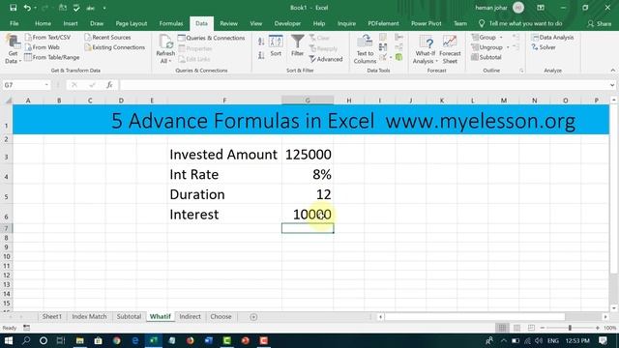Viewport: 619px width, 348px height.
Task: Switch to the Formulas ribbon tab
Action: tap(171, 23)
